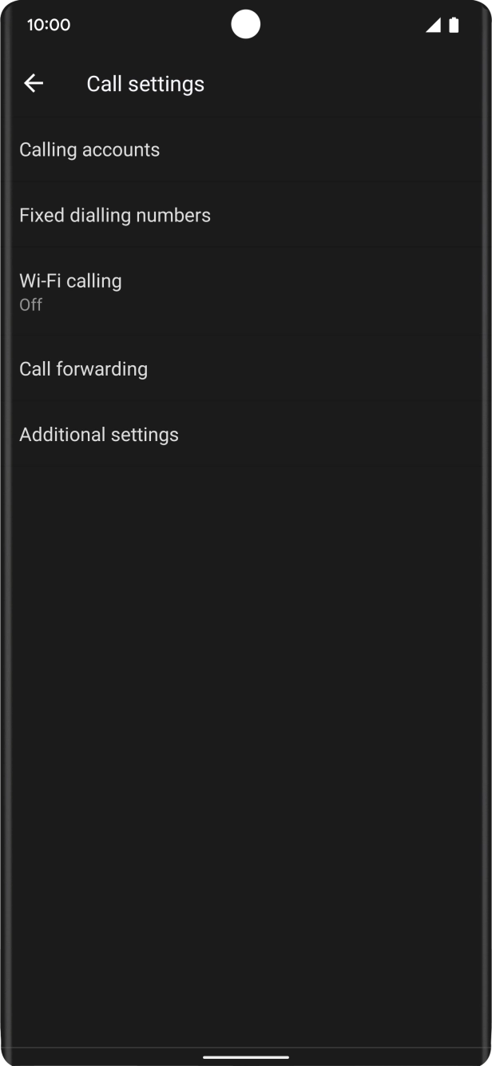Select the Fixed dialling numbers row
This screenshot has height=1066, width=492.
114,214
